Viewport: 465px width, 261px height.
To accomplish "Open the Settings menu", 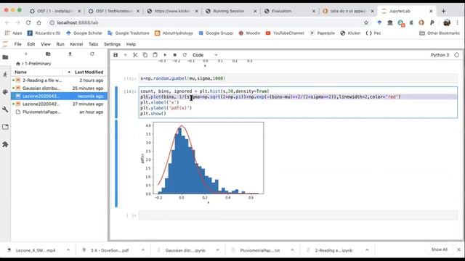I will tap(112, 44).
